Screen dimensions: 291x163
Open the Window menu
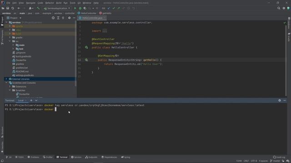pyautogui.click(x=87, y=3)
